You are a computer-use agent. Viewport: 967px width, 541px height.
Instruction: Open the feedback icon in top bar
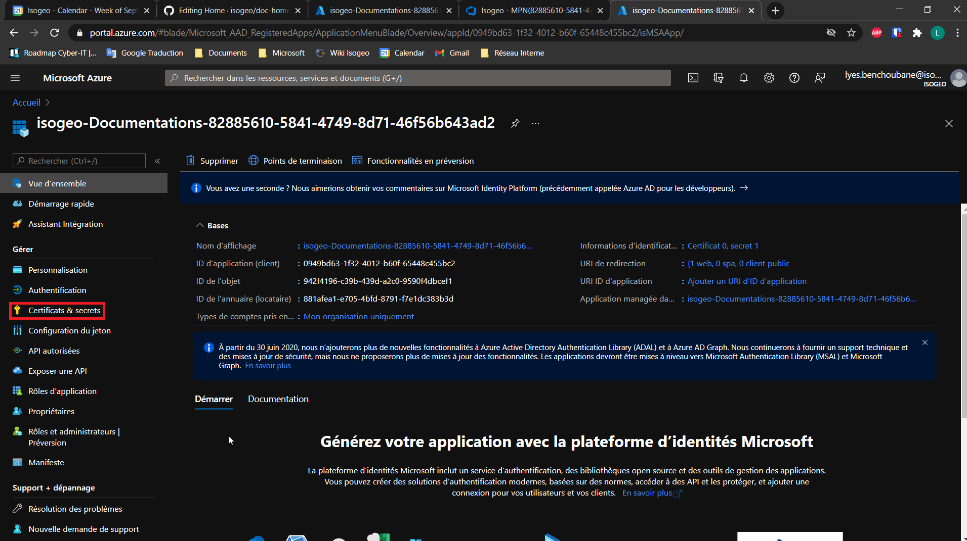point(820,78)
